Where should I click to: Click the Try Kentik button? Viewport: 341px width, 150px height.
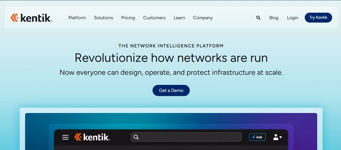click(318, 17)
